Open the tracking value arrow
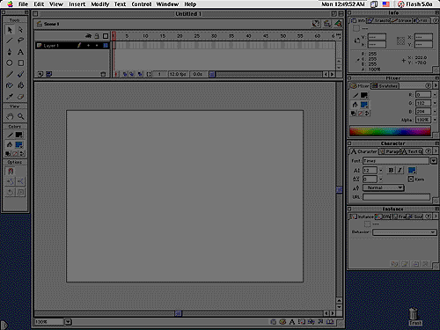The width and height of the screenshot is (440, 330). [380, 179]
